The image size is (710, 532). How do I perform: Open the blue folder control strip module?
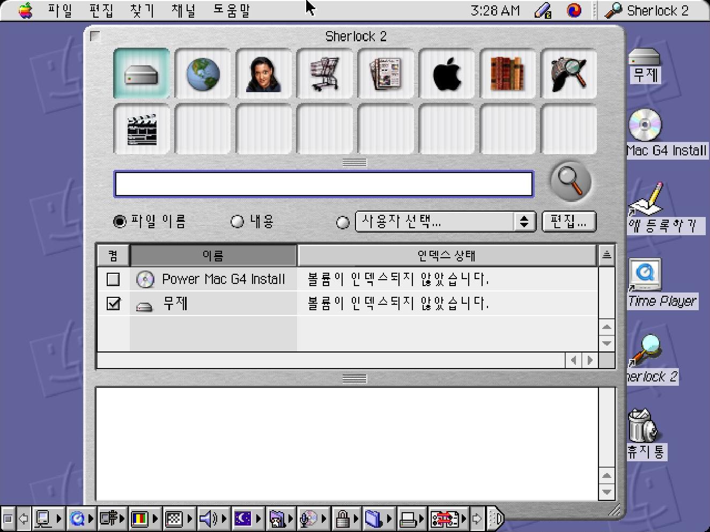tap(379, 519)
